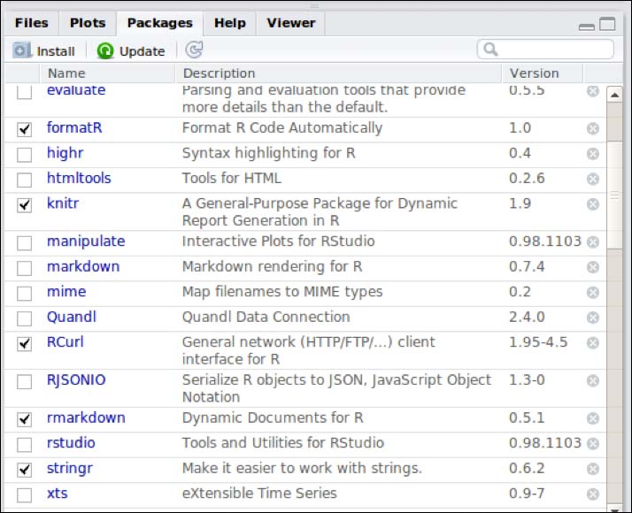Screen dimensions: 632x513
Task: Click the Install packages icon
Action: pyautogui.click(x=21, y=50)
